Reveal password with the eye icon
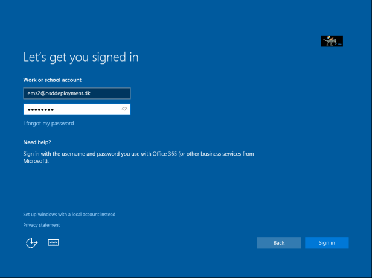372x278 pixels. [124, 109]
